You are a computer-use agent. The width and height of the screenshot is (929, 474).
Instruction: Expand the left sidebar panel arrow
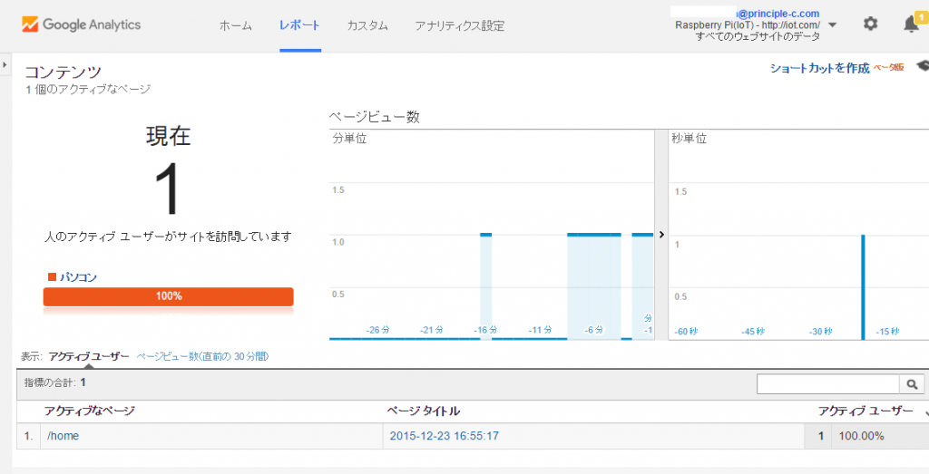(5, 64)
